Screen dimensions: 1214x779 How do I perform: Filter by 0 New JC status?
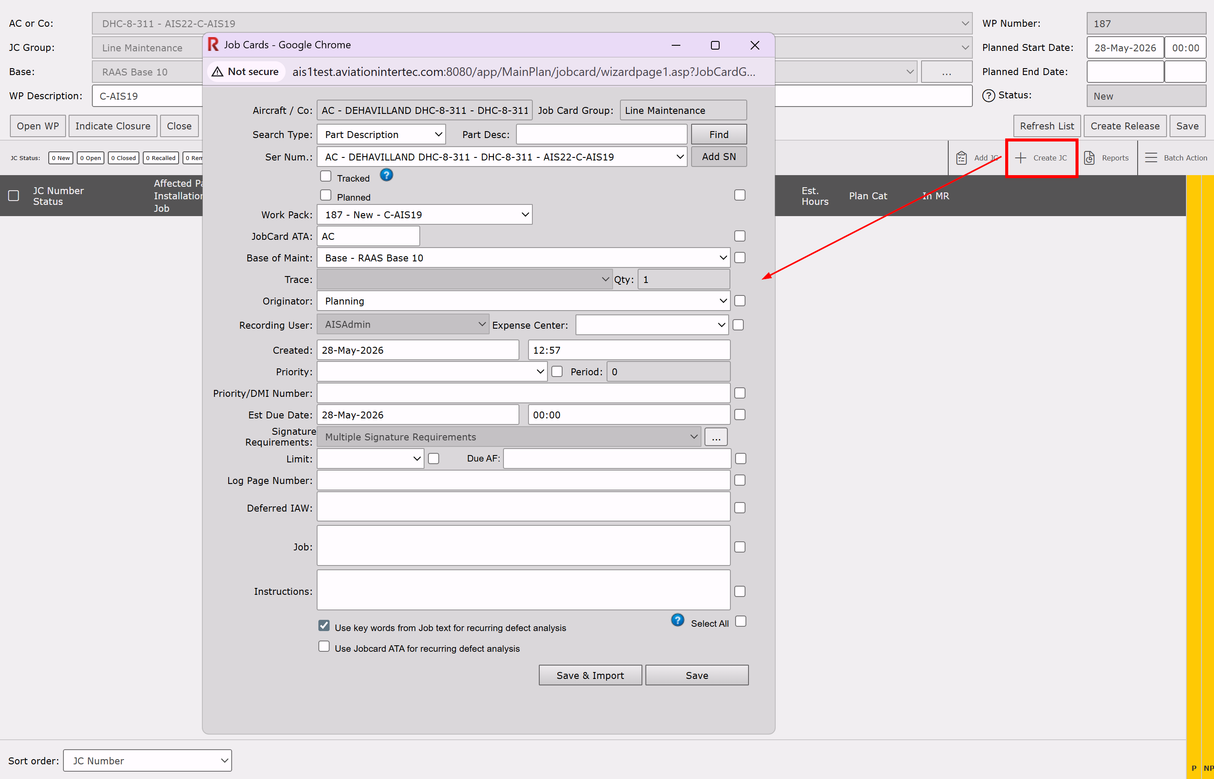tap(61, 158)
